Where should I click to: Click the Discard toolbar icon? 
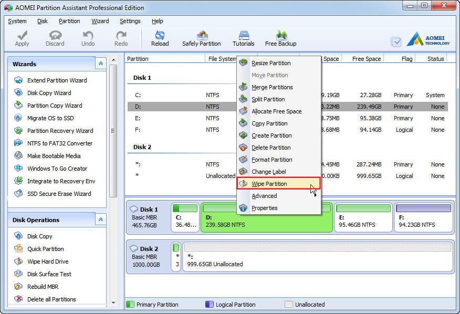[55, 36]
